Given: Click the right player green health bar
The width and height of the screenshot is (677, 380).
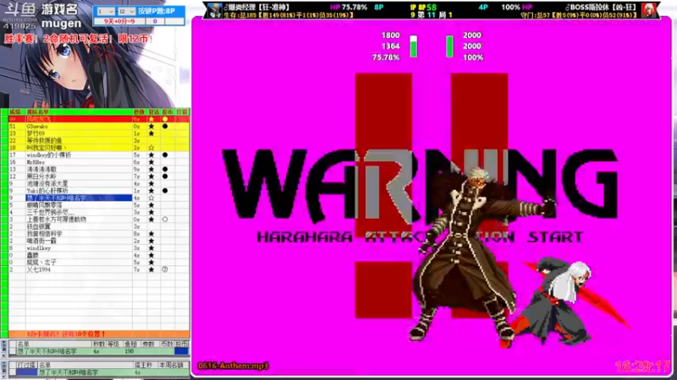Looking at the screenshot, I should pyautogui.click(x=449, y=46).
